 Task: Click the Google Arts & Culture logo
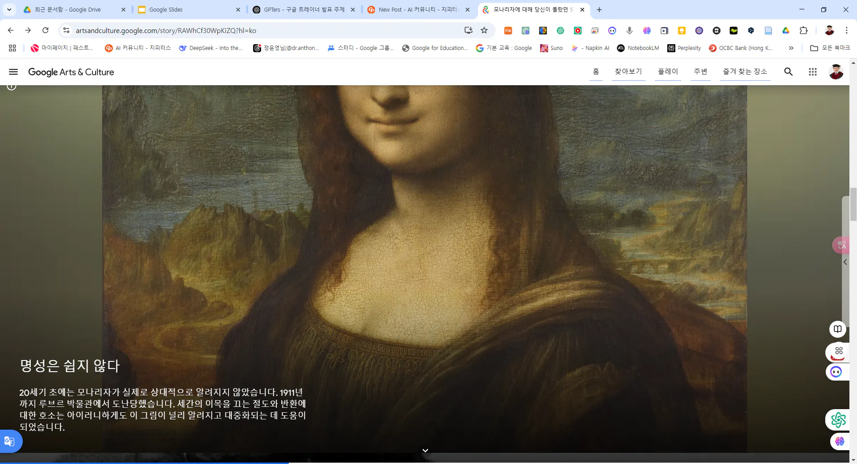point(71,72)
